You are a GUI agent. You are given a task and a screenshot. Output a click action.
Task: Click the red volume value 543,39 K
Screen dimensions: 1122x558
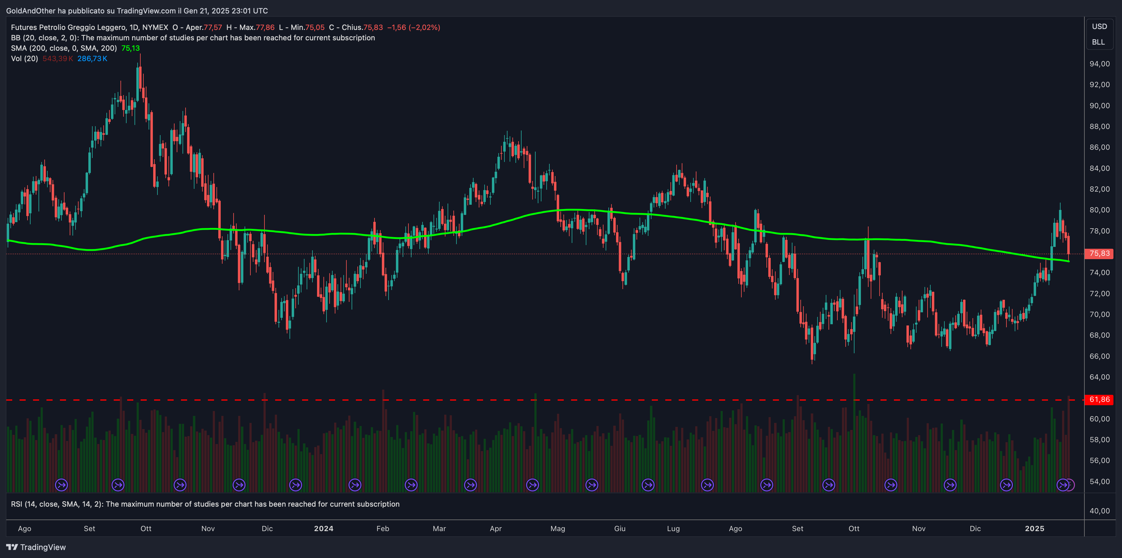pos(58,59)
